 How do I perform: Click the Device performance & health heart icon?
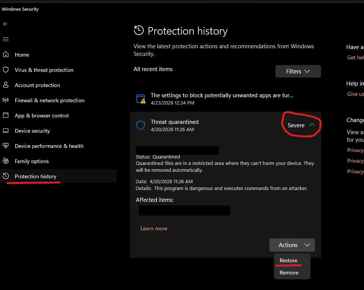click(6, 146)
